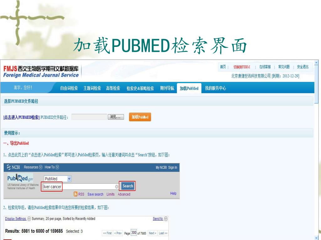Expand Display Settings dropdown arrow
Image resolution: width=321 pixels, height=240 pixels.
tap(29, 219)
